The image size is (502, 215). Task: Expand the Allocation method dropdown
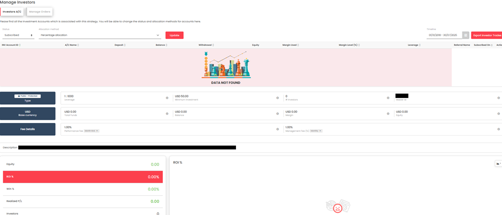point(100,35)
